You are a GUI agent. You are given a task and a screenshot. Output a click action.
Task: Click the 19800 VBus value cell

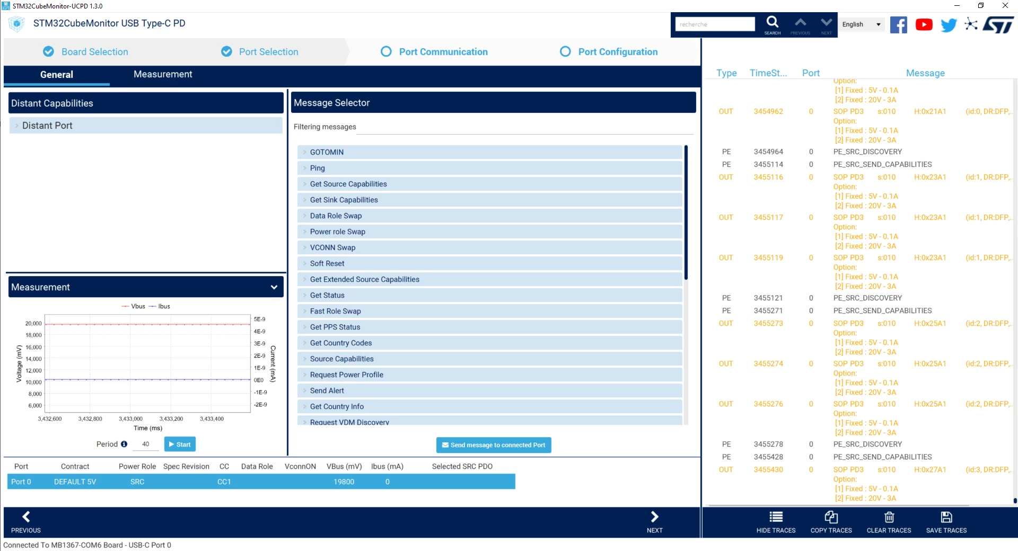(x=344, y=482)
